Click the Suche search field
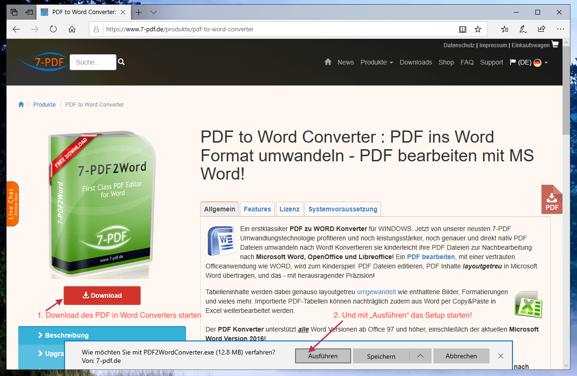The height and width of the screenshot is (376, 577). point(93,62)
